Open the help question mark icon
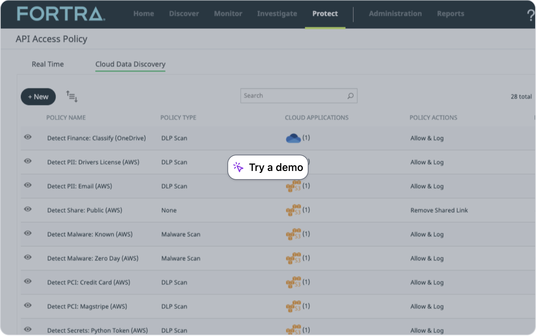This screenshot has height=336, width=537. click(x=530, y=15)
